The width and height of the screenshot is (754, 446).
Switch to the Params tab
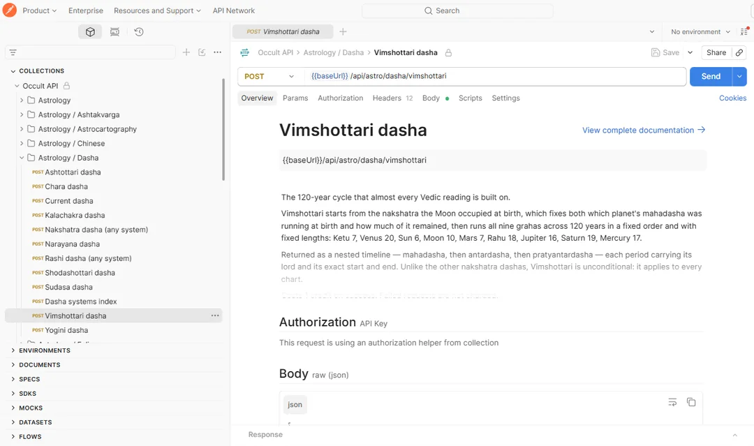pyautogui.click(x=295, y=98)
